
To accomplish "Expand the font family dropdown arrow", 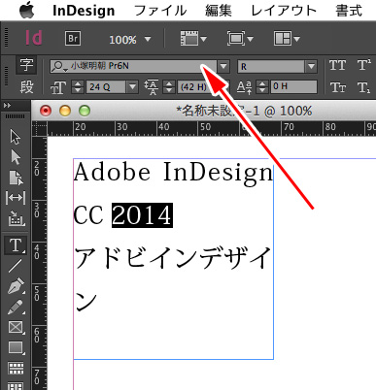I will click(223, 66).
